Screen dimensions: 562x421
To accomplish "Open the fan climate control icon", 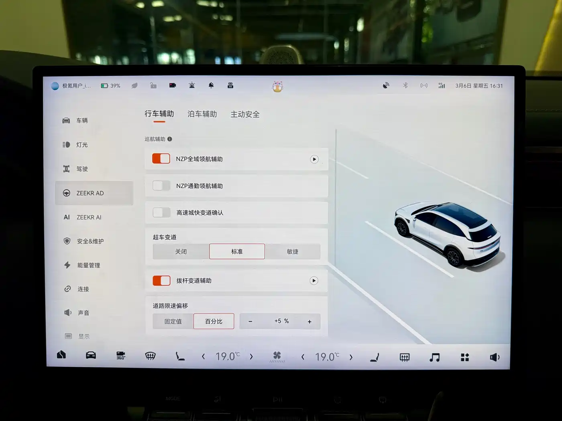I will (x=277, y=356).
